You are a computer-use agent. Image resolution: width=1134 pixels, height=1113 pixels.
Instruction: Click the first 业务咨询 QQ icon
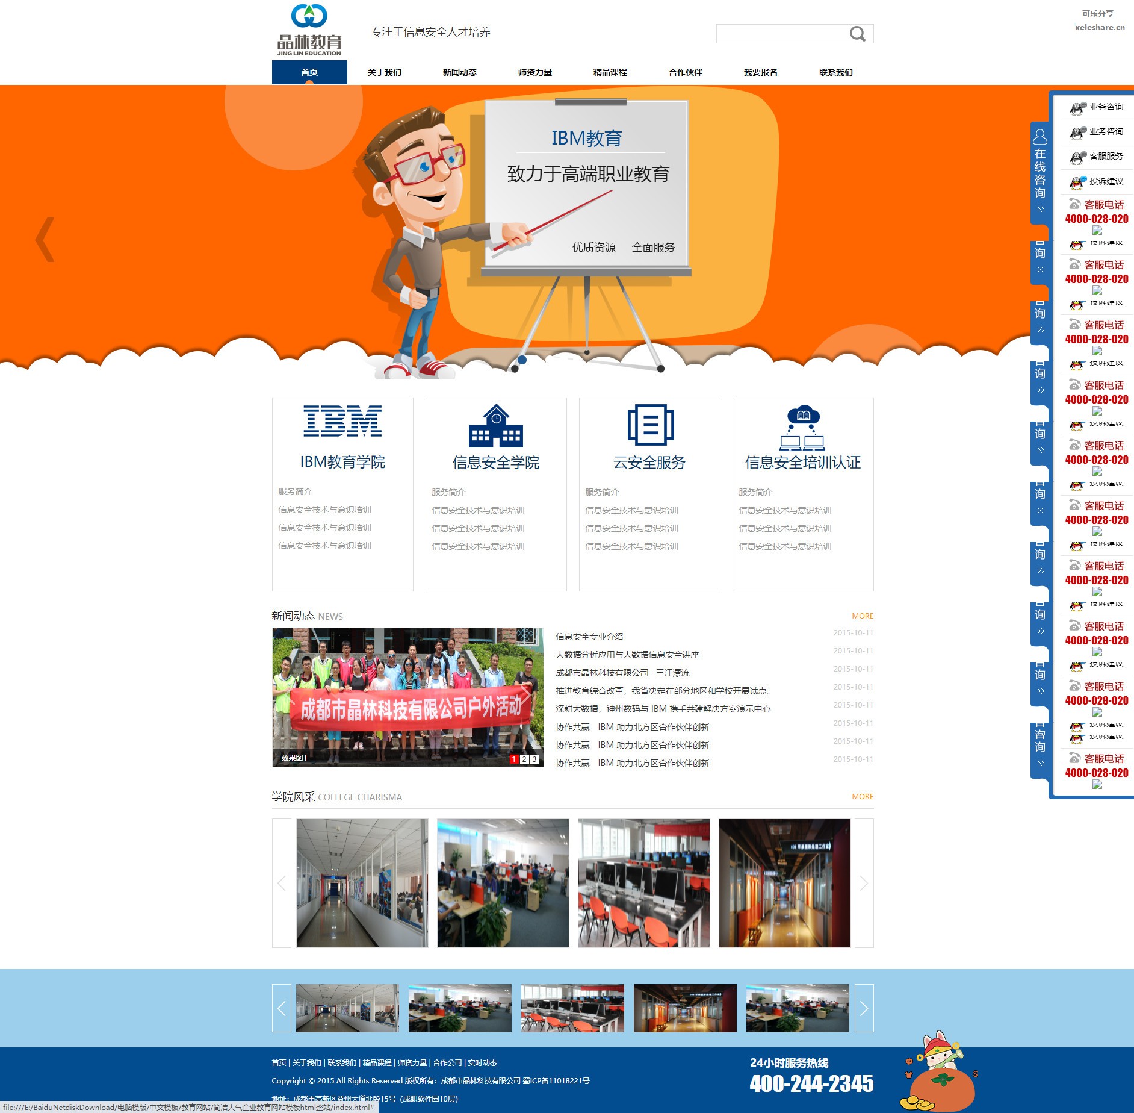(x=1078, y=108)
